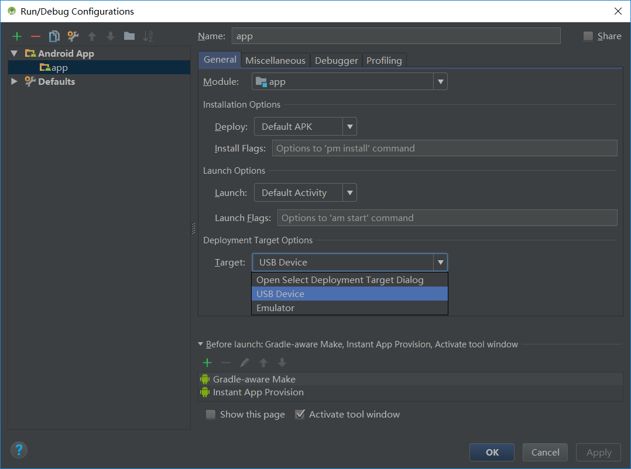631x469 pixels.
Task: Open the Launch activity dropdown
Action: click(x=349, y=193)
